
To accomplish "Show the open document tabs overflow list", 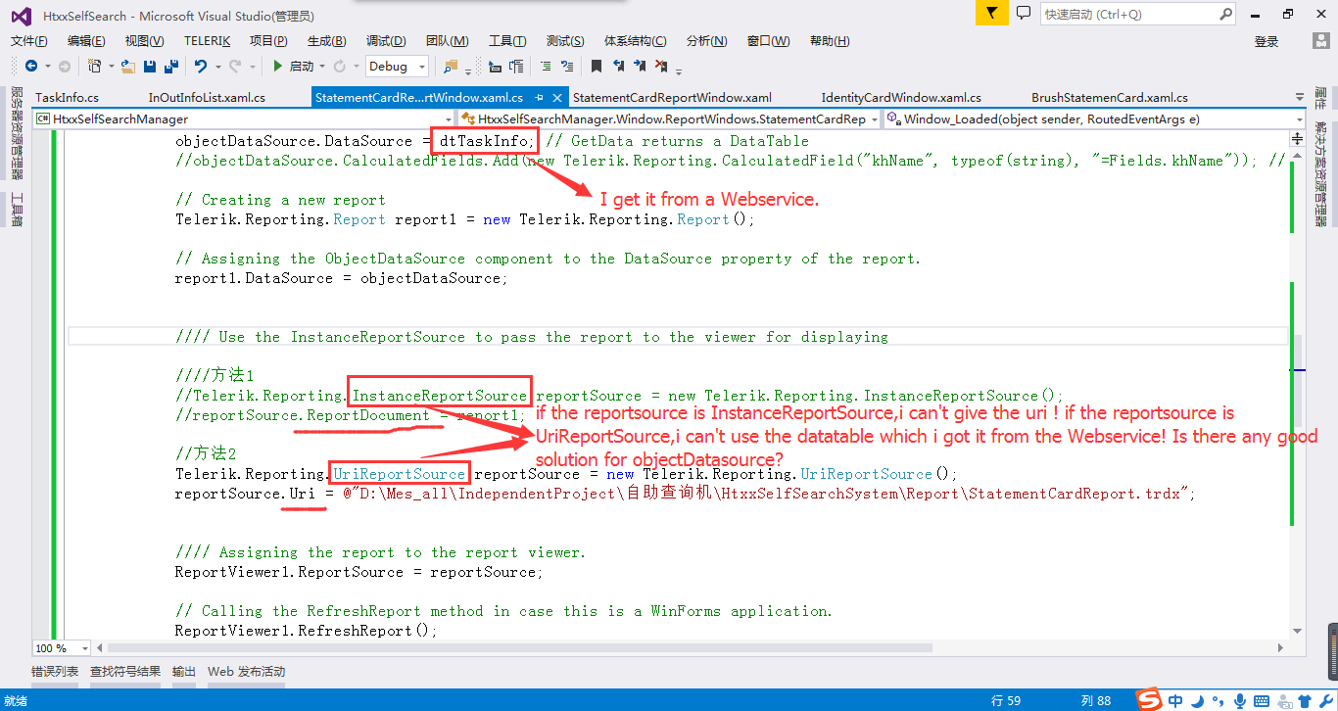I will tap(1298, 98).
